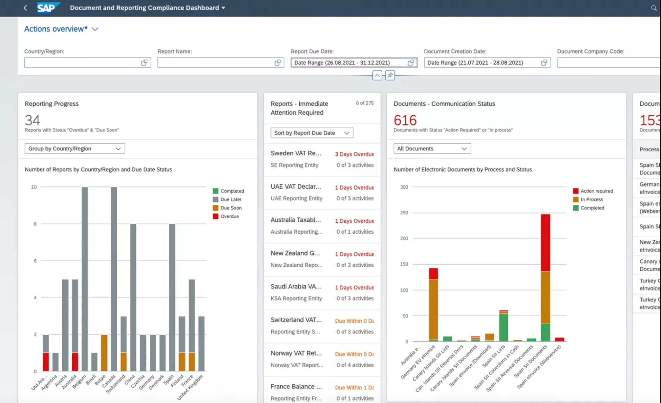
Task: Click the SAP logo
Action: point(48,8)
